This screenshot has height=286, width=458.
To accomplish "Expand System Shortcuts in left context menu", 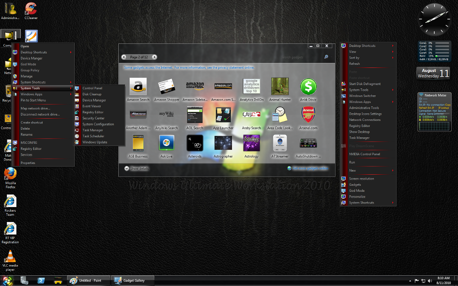I will [43, 82].
